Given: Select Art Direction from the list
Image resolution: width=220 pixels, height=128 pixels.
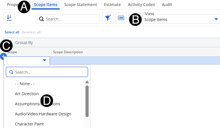Looking at the screenshot, I should (27, 94).
